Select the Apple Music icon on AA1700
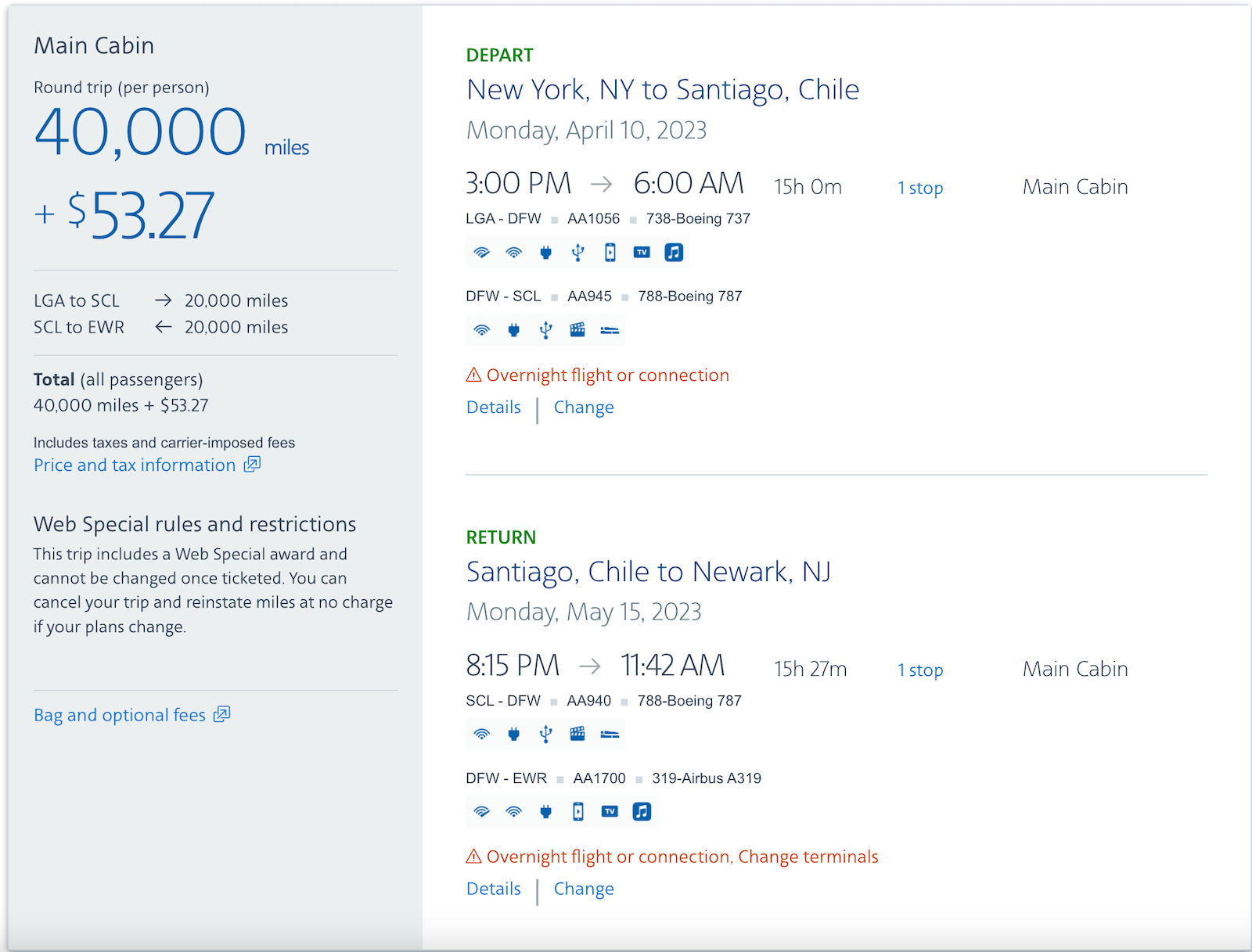Image resolution: width=1252 pixels, height=952 pixels. (x=642, y=811)
